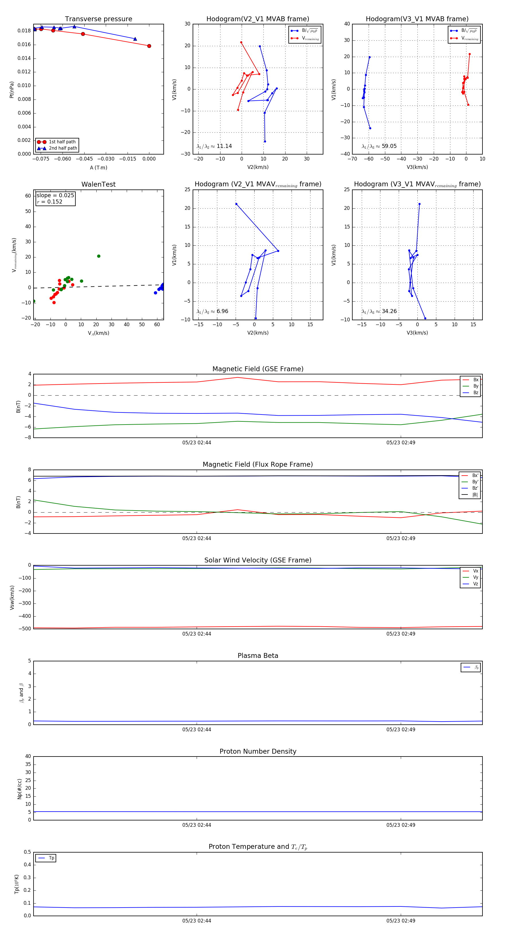Click the 'Bx' legend entry in GSE plot
The image size is (516, 946).
click(x=471, y=380)
